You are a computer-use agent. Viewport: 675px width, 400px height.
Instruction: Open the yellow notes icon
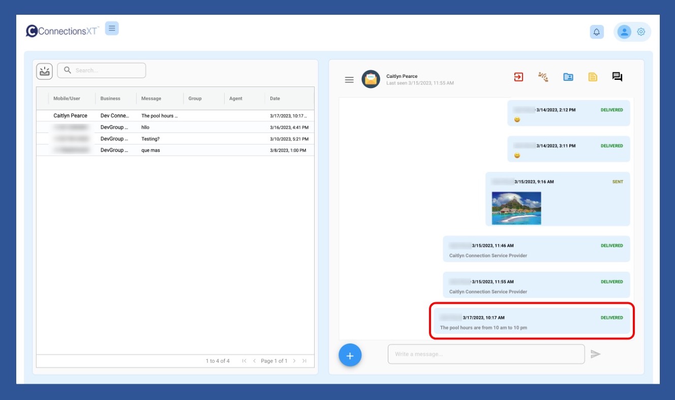[593, 77]
